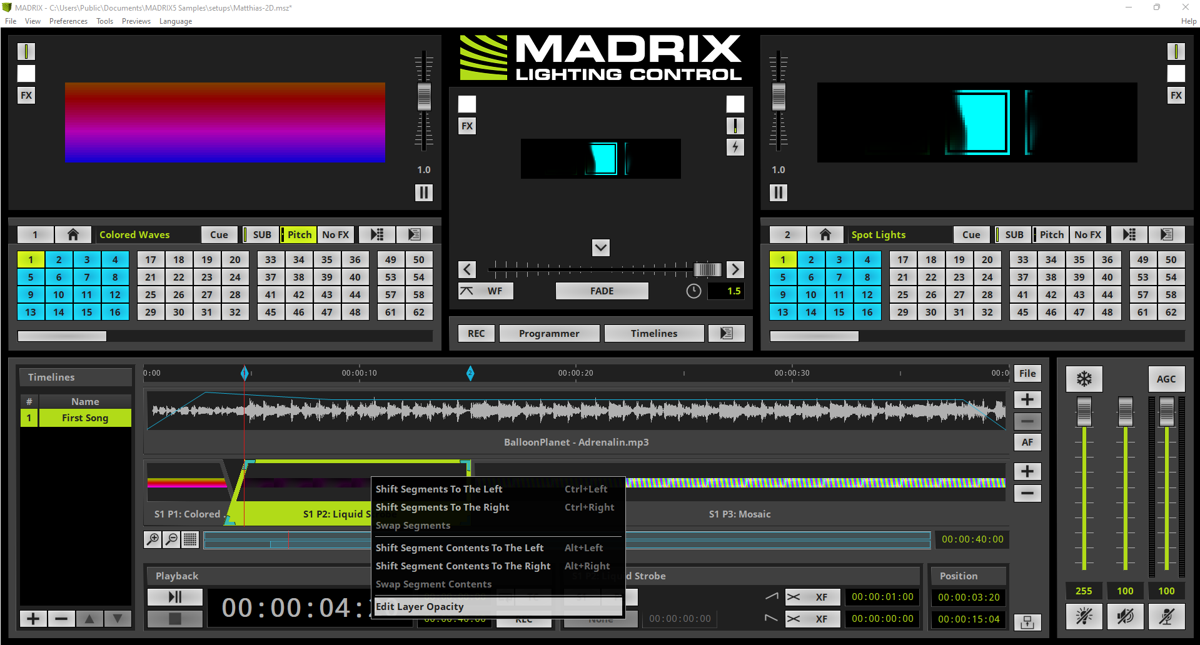This screenshot has height=645, width=1200.
Task: Toggle left deck SUB button
Action: (x=260, y=234)
